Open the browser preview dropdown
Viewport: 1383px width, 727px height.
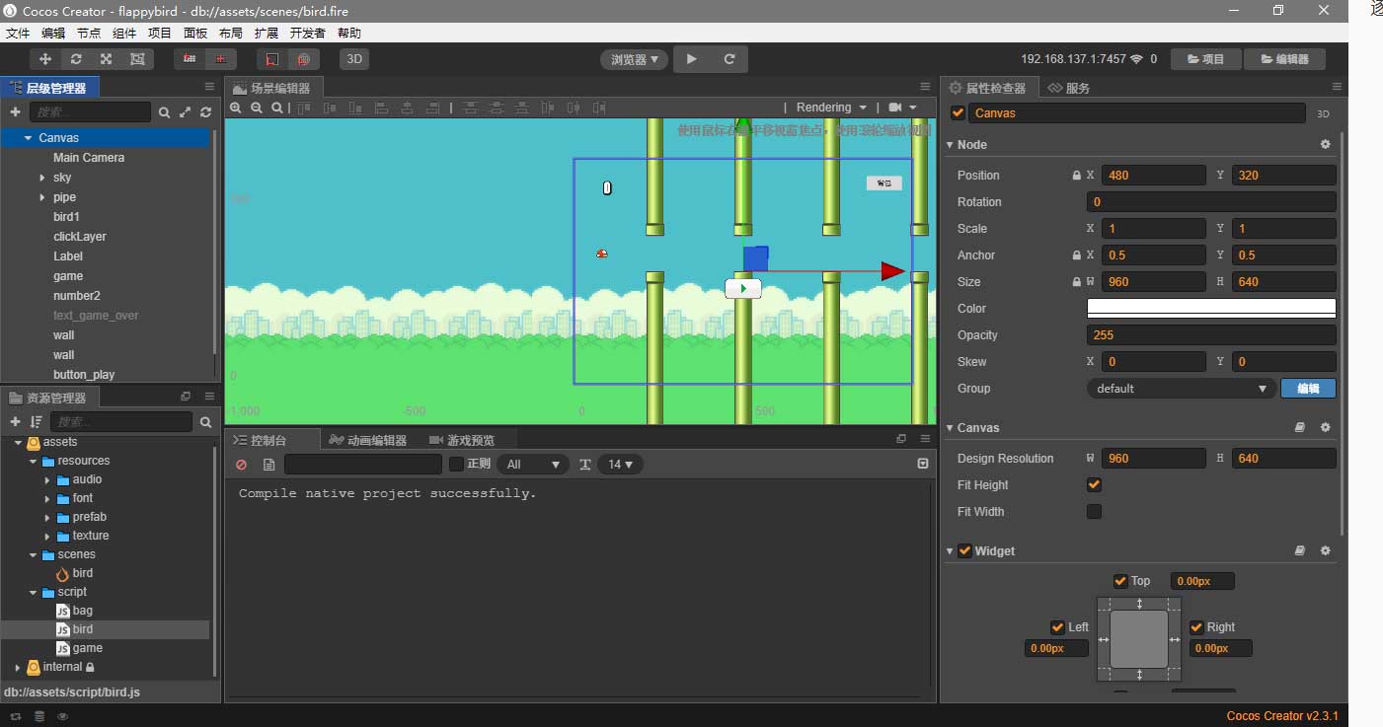pyautogui.click(x=634, y=59)
